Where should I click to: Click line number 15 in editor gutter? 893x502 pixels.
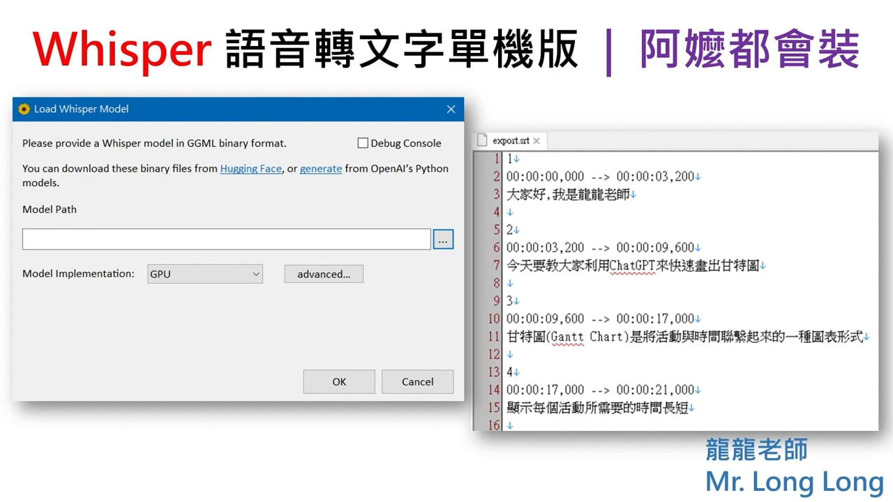494,408
